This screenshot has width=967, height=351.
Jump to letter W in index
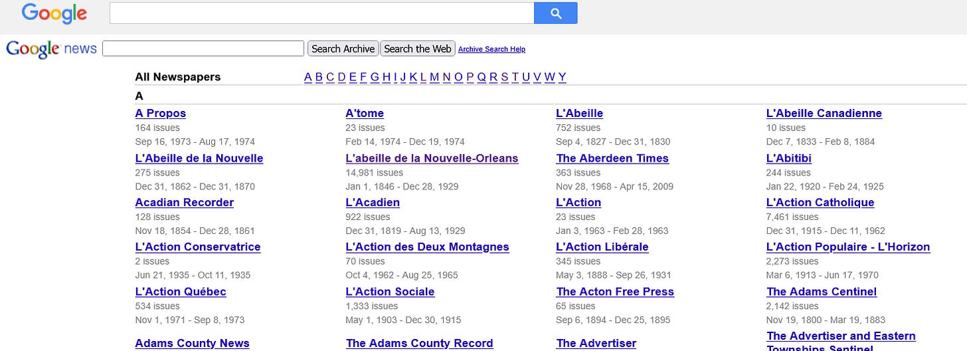click(549, 77)
